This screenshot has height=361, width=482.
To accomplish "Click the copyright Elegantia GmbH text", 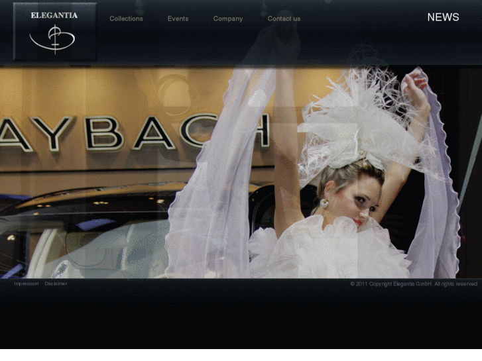I will pos(414,284).
